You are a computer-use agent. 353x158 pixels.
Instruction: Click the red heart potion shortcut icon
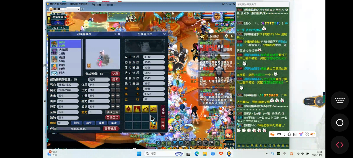[x=217, y=25]
